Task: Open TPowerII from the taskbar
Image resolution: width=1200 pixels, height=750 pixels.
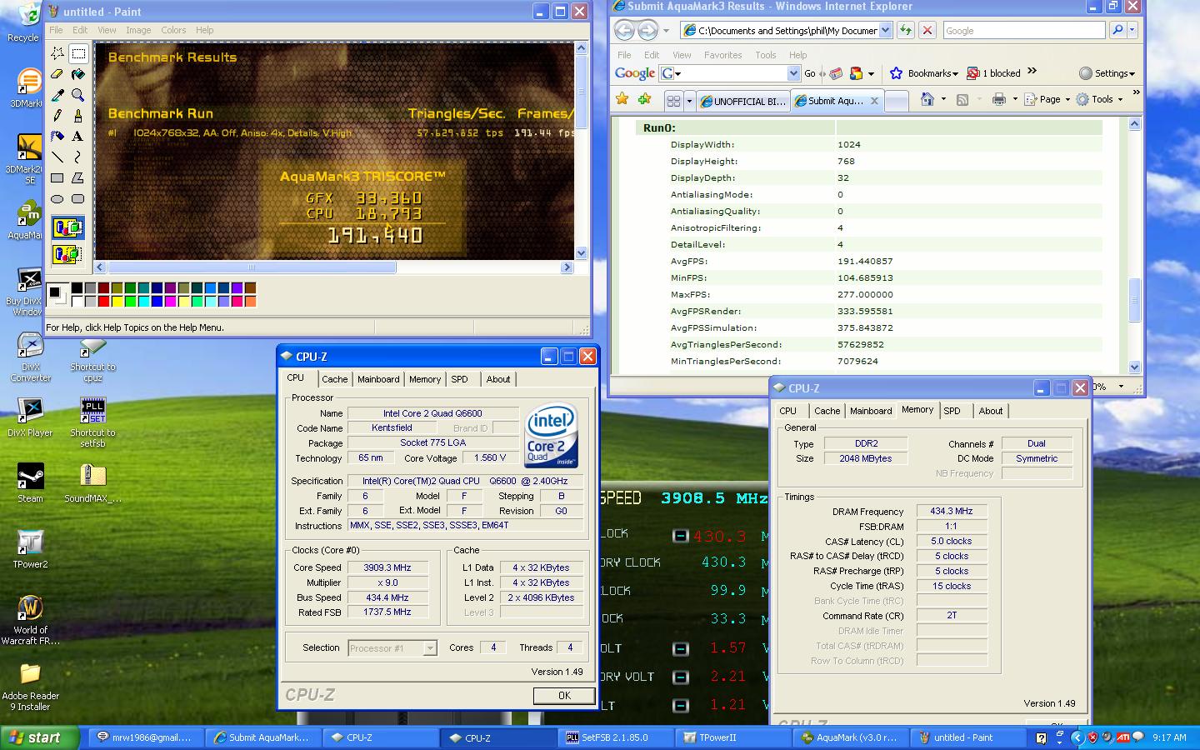Action: [734, 737]
